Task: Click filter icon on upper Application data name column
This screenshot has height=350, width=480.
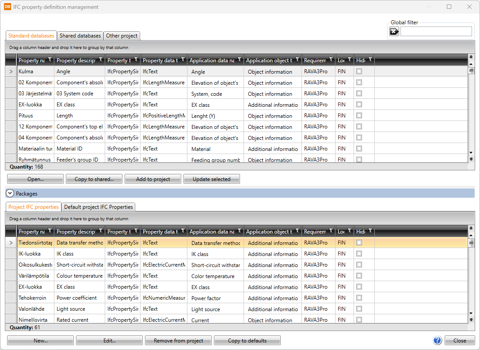Action: click(239, 60)
